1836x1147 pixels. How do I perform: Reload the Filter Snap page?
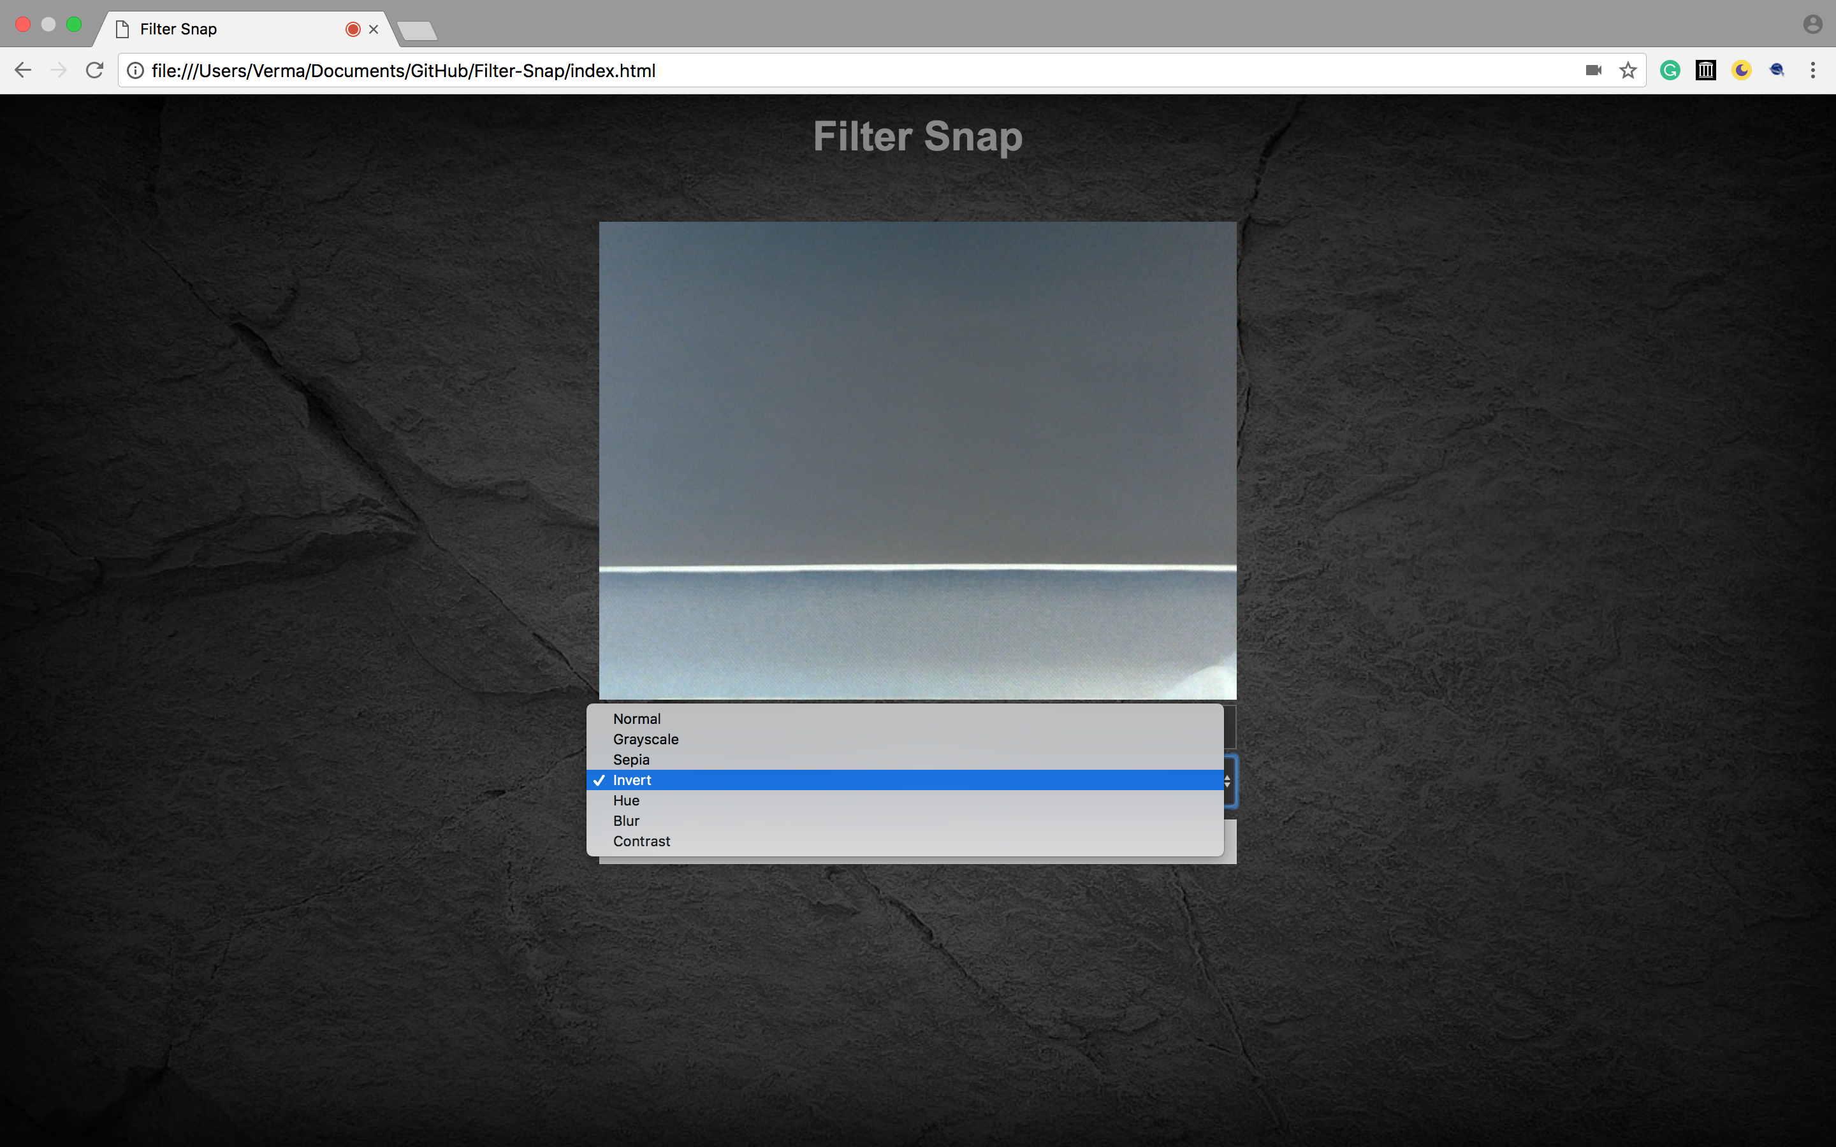[x=95, y=71]
